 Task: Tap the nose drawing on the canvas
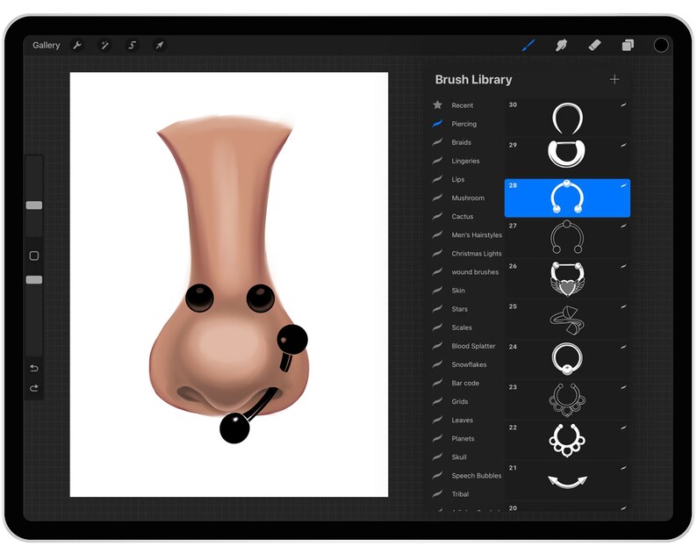[x=229, y=279]
